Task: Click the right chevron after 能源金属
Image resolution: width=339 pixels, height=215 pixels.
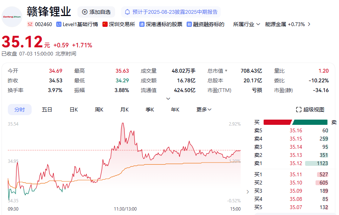Action: pos(309,24)
